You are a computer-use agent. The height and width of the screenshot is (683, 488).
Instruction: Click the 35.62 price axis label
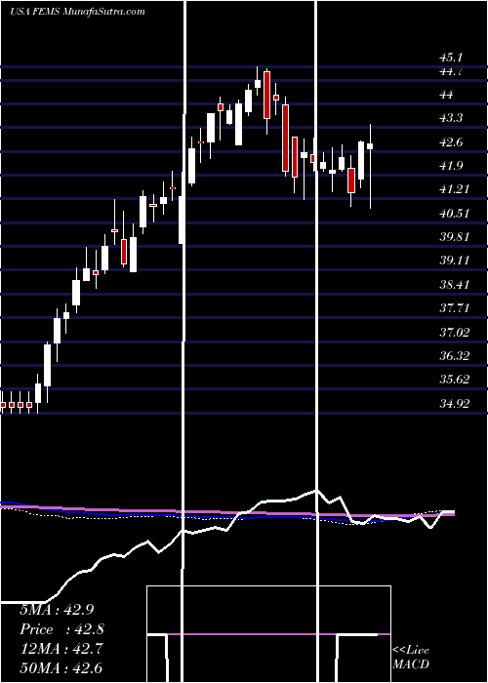pos(454,379)
